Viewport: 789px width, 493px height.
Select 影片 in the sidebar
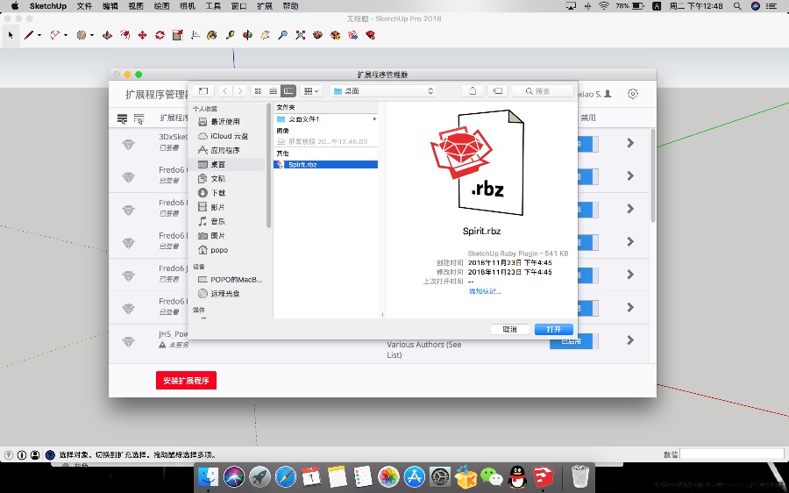click(x=225, y=207)
